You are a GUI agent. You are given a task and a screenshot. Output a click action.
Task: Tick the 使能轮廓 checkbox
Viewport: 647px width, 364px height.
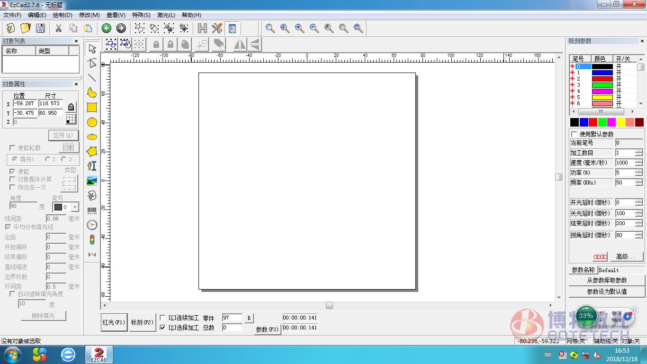[12, 148]
